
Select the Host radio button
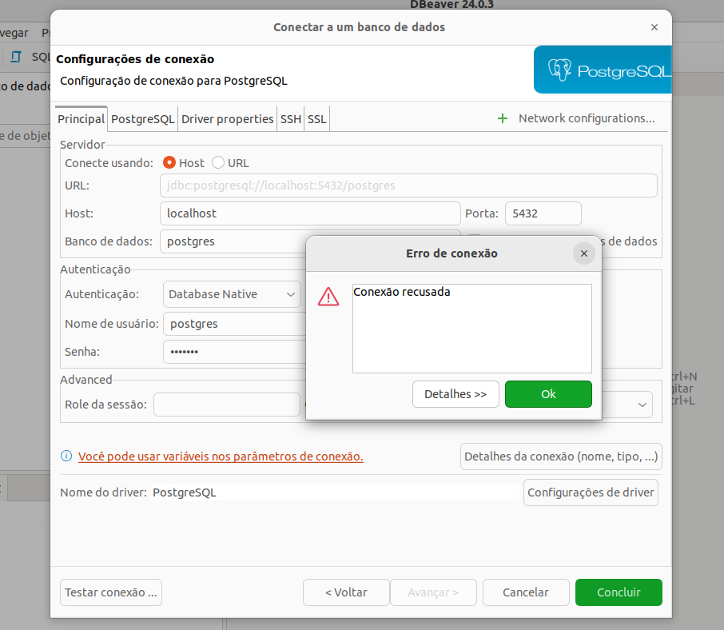coord(169,162)
